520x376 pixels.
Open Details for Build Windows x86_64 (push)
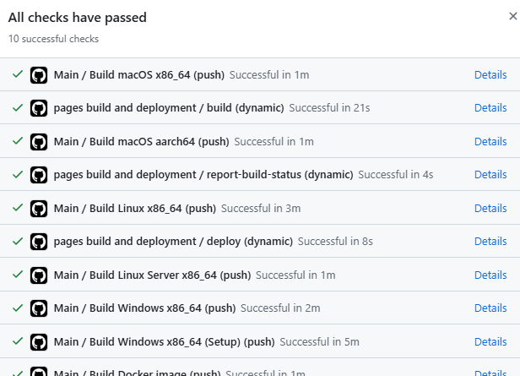[490, 308]
